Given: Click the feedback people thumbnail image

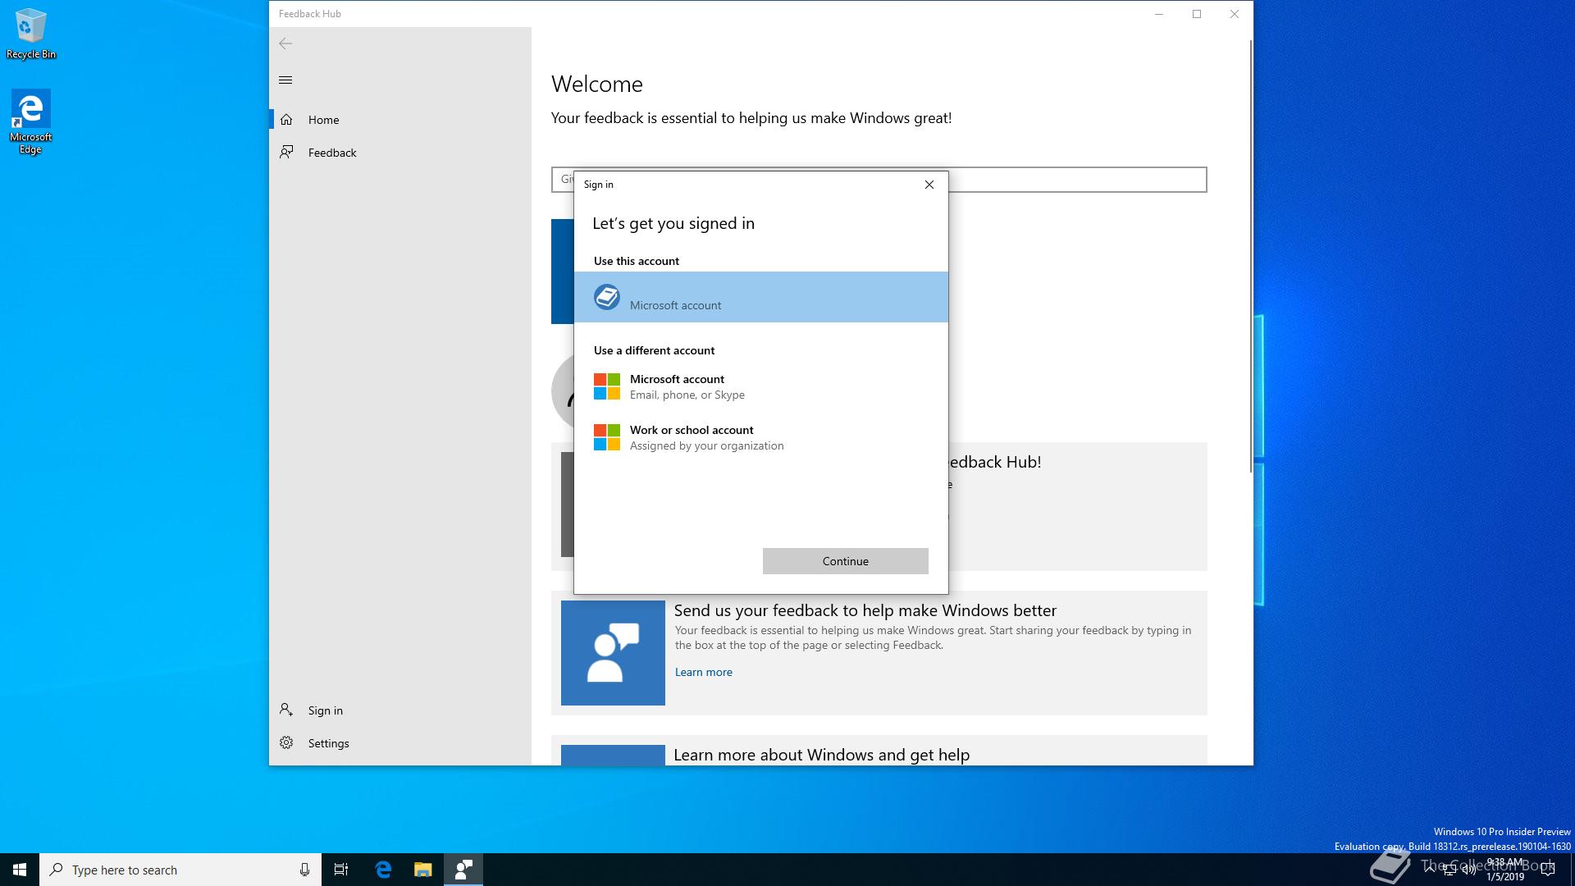Looking at the screenshot, I should coord(613,653).
